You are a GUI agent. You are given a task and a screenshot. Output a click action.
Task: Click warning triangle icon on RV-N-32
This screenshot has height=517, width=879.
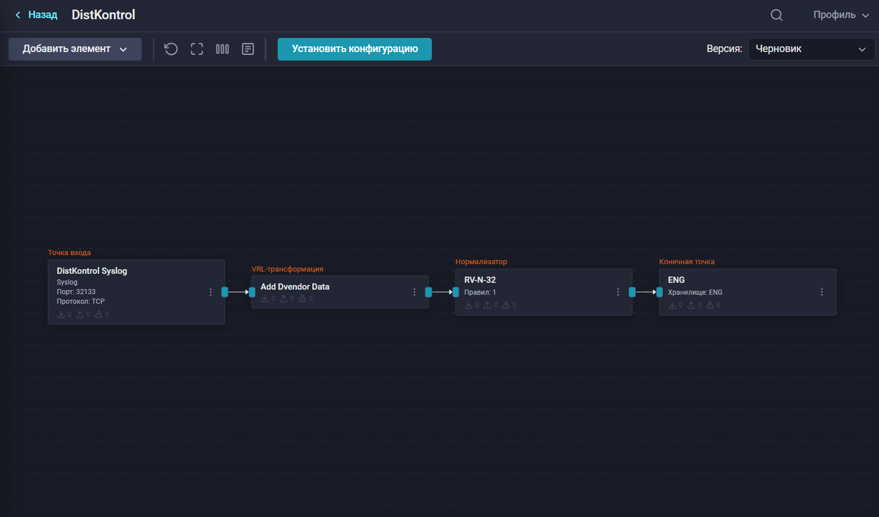(506, 305)
